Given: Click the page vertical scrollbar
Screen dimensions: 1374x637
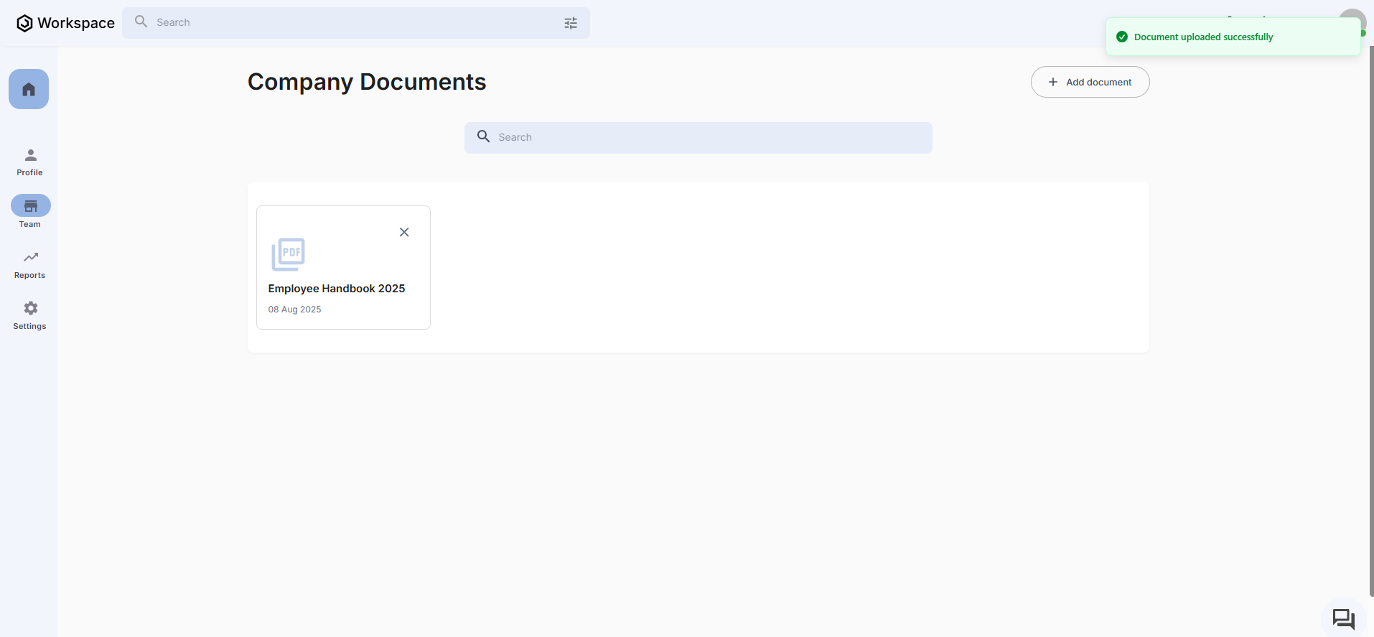Looking at the screenshot, I should click(x=1371, y=323).
